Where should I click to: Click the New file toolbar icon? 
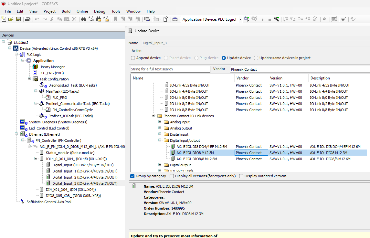[4, 19]
